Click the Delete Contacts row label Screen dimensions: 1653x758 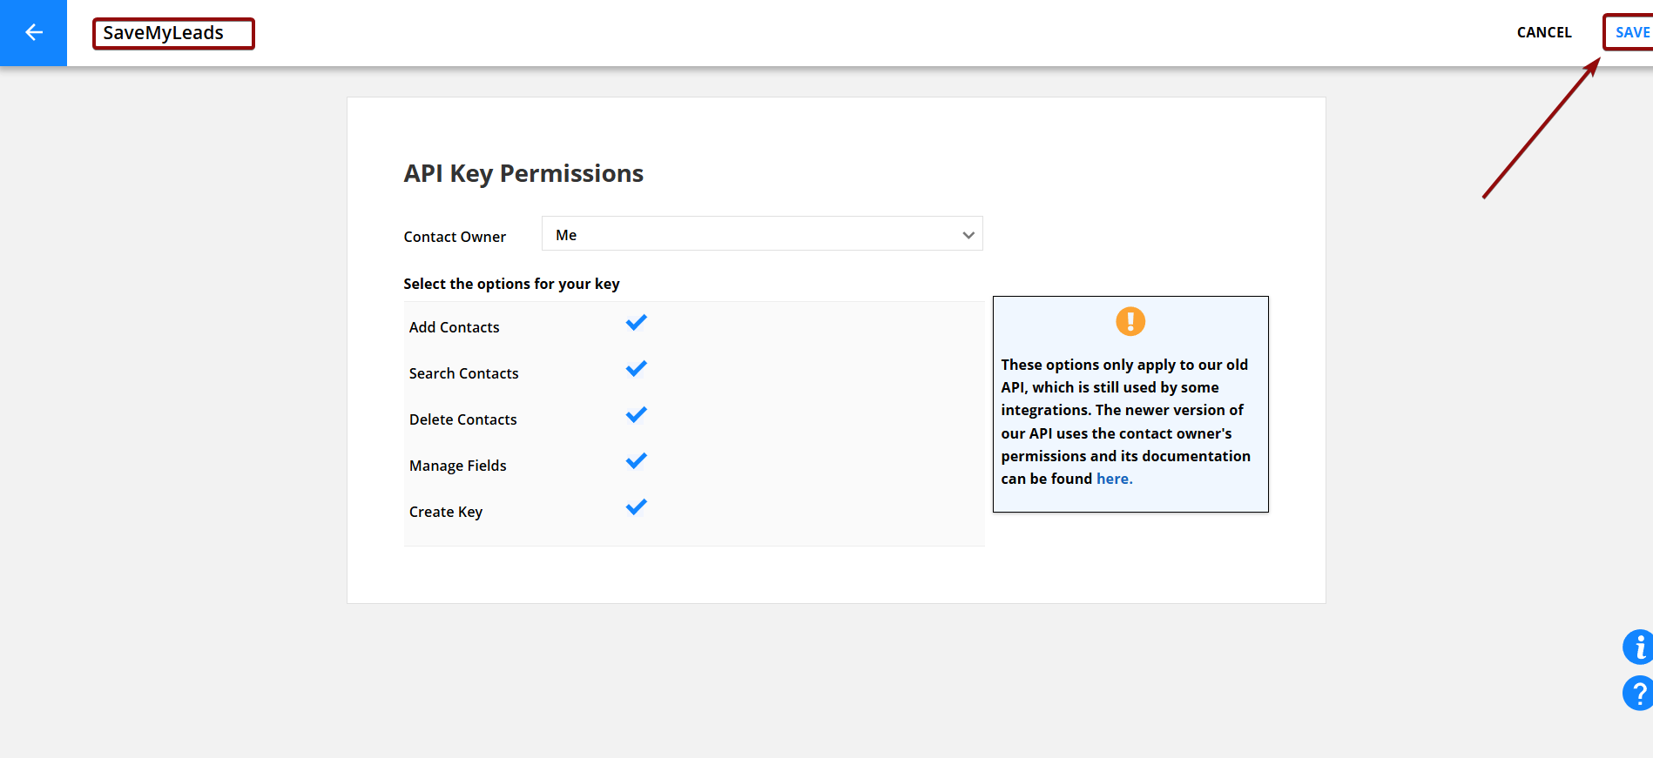pyautogui.click(x=462, y=419)
